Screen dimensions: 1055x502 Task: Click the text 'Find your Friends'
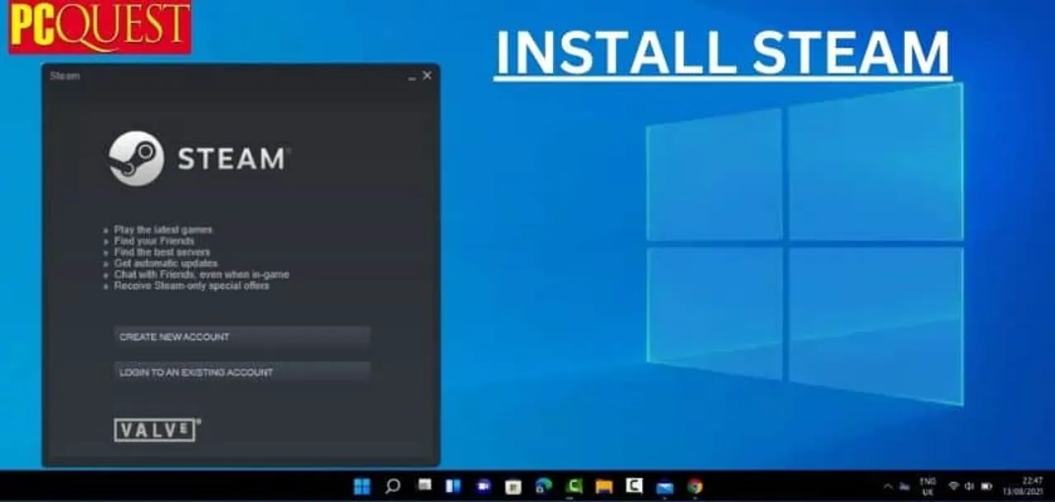coord(154,241)
